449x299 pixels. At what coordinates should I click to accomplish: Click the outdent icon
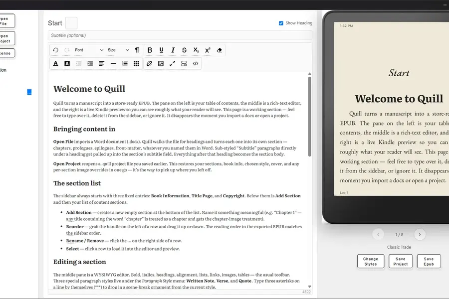78,63
